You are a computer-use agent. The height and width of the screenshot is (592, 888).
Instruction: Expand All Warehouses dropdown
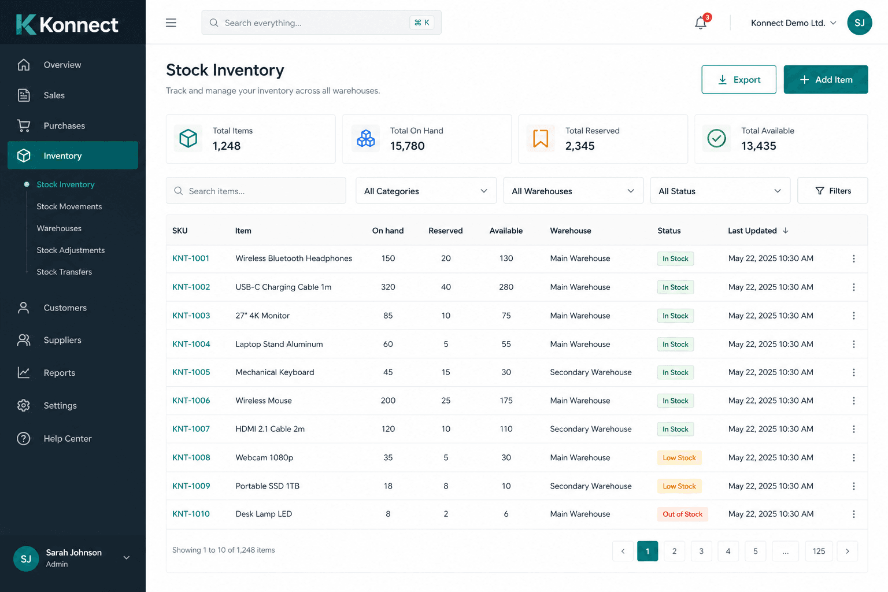point(573,191)
